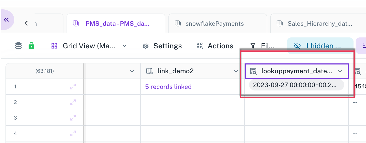
Task: Select the 2023-09-27 date lookup cell
Action: point(297,85)
